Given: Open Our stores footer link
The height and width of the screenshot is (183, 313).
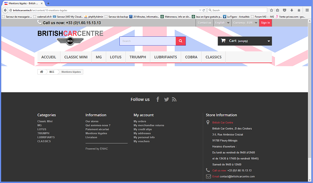Looking at the screenshot, I should tap(92, 121).
